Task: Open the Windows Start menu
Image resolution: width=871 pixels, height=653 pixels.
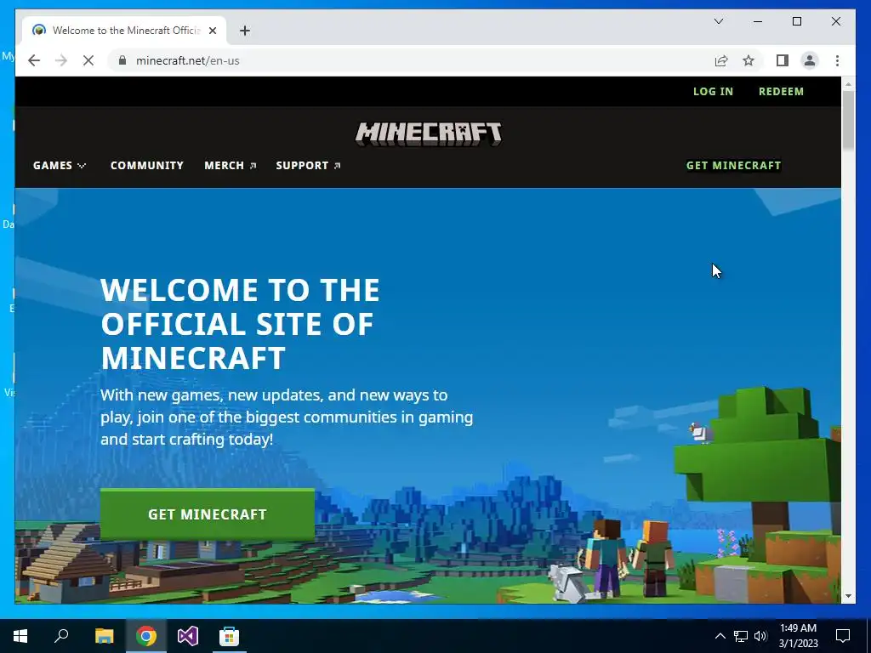Action: 20,636
